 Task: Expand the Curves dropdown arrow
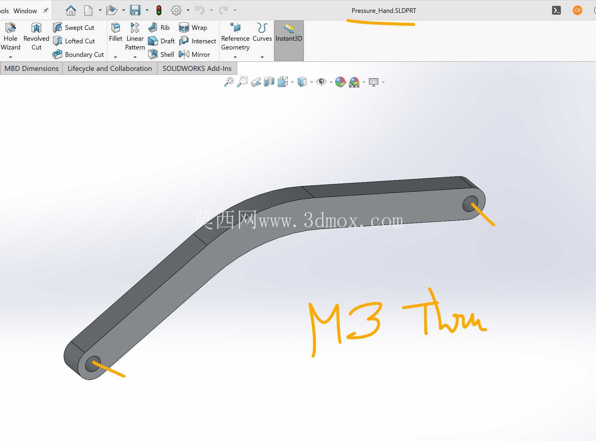[262, 57]
